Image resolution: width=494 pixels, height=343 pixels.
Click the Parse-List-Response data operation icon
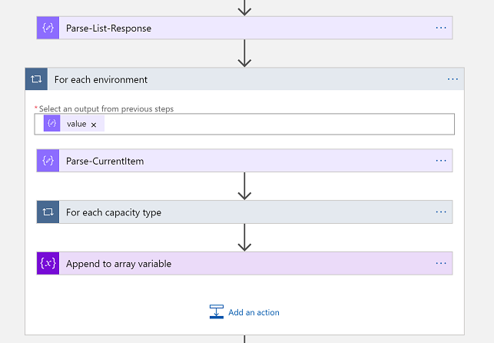(48, 28)
